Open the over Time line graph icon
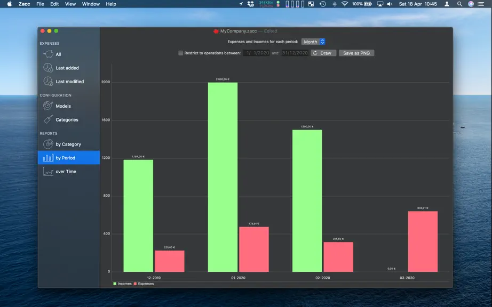The width and height of the screenshot is (492, 307). click(x=48, y=172)
